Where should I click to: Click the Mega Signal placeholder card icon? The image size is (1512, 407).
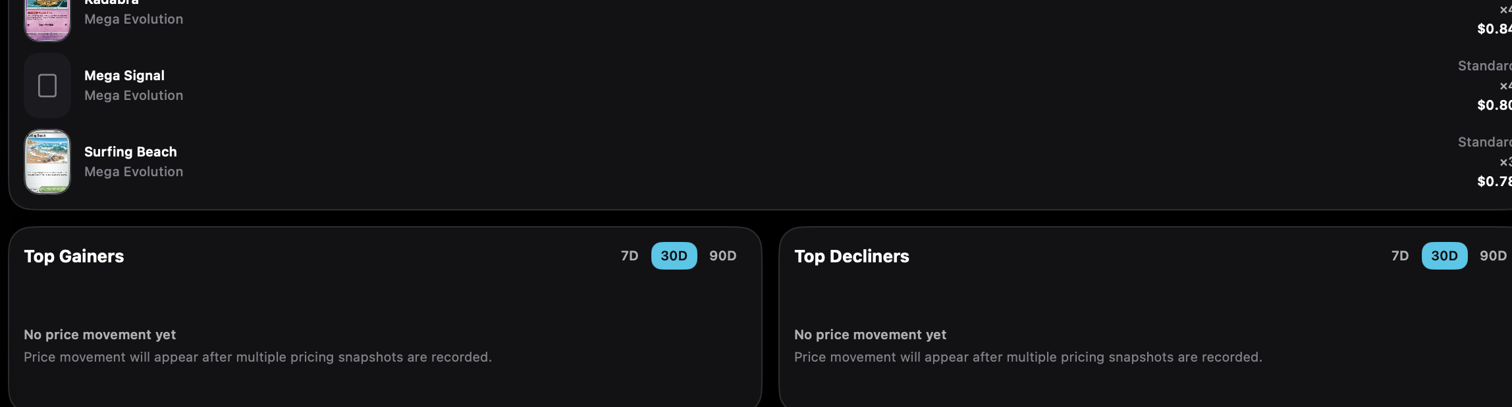pyautogui.click(x=47, y=85)
